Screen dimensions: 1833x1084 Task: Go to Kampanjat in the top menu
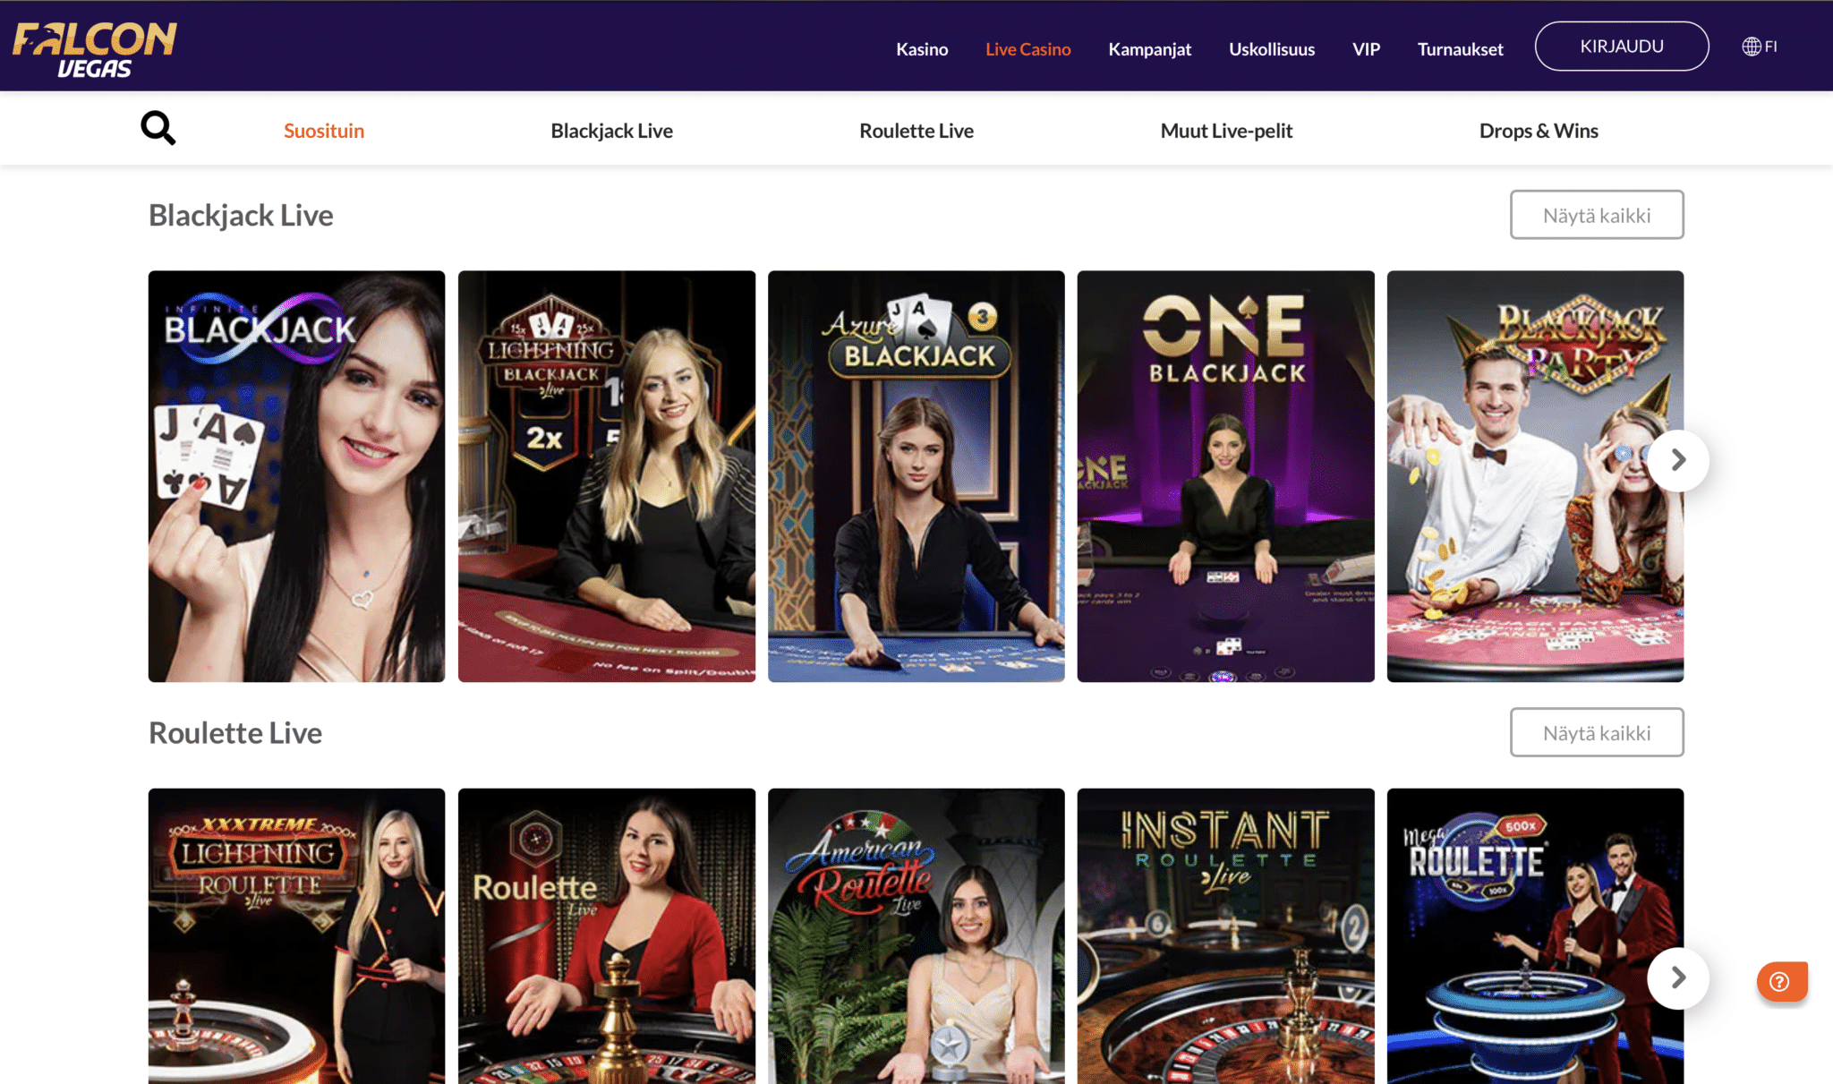coord(1149,49)
